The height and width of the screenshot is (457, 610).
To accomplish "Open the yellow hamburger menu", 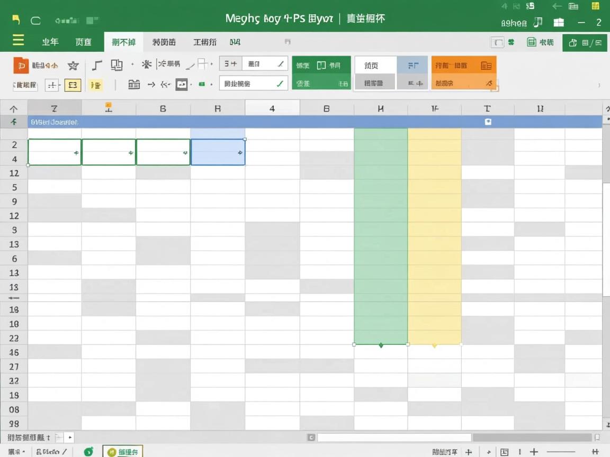I will coord(18,41).
